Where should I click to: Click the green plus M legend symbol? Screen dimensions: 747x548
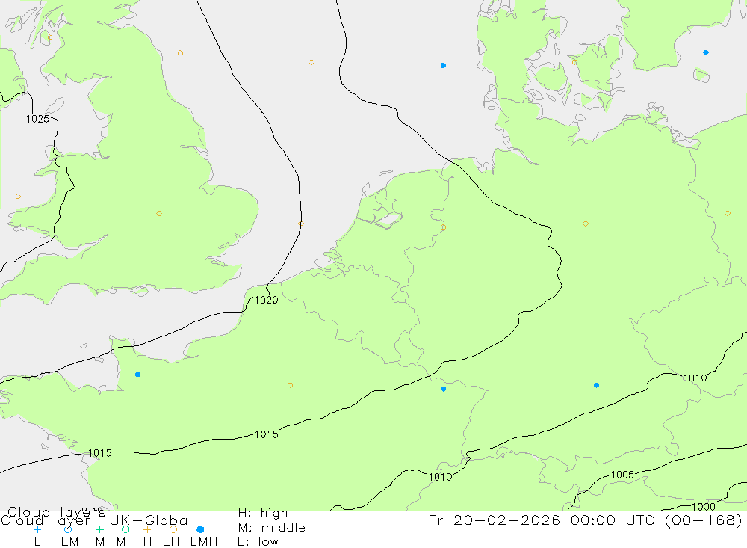(x=99, y=529)
